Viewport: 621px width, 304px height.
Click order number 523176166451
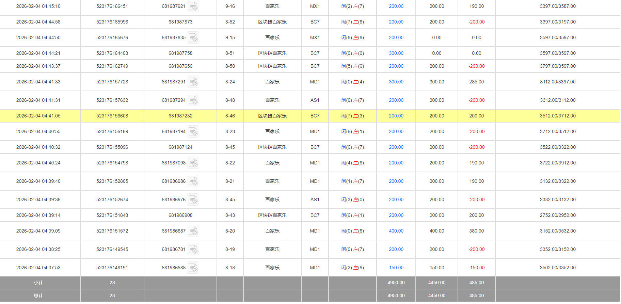[x=112, y=6]
